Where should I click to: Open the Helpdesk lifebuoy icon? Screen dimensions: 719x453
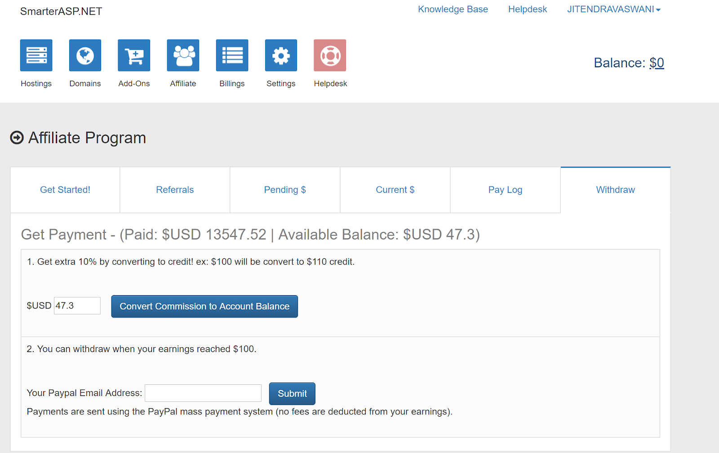tap(330, 55)
